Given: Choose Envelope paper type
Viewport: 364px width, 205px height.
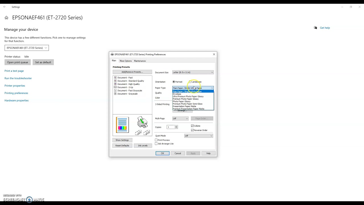Looking at the screenshot, I should 193,94.
